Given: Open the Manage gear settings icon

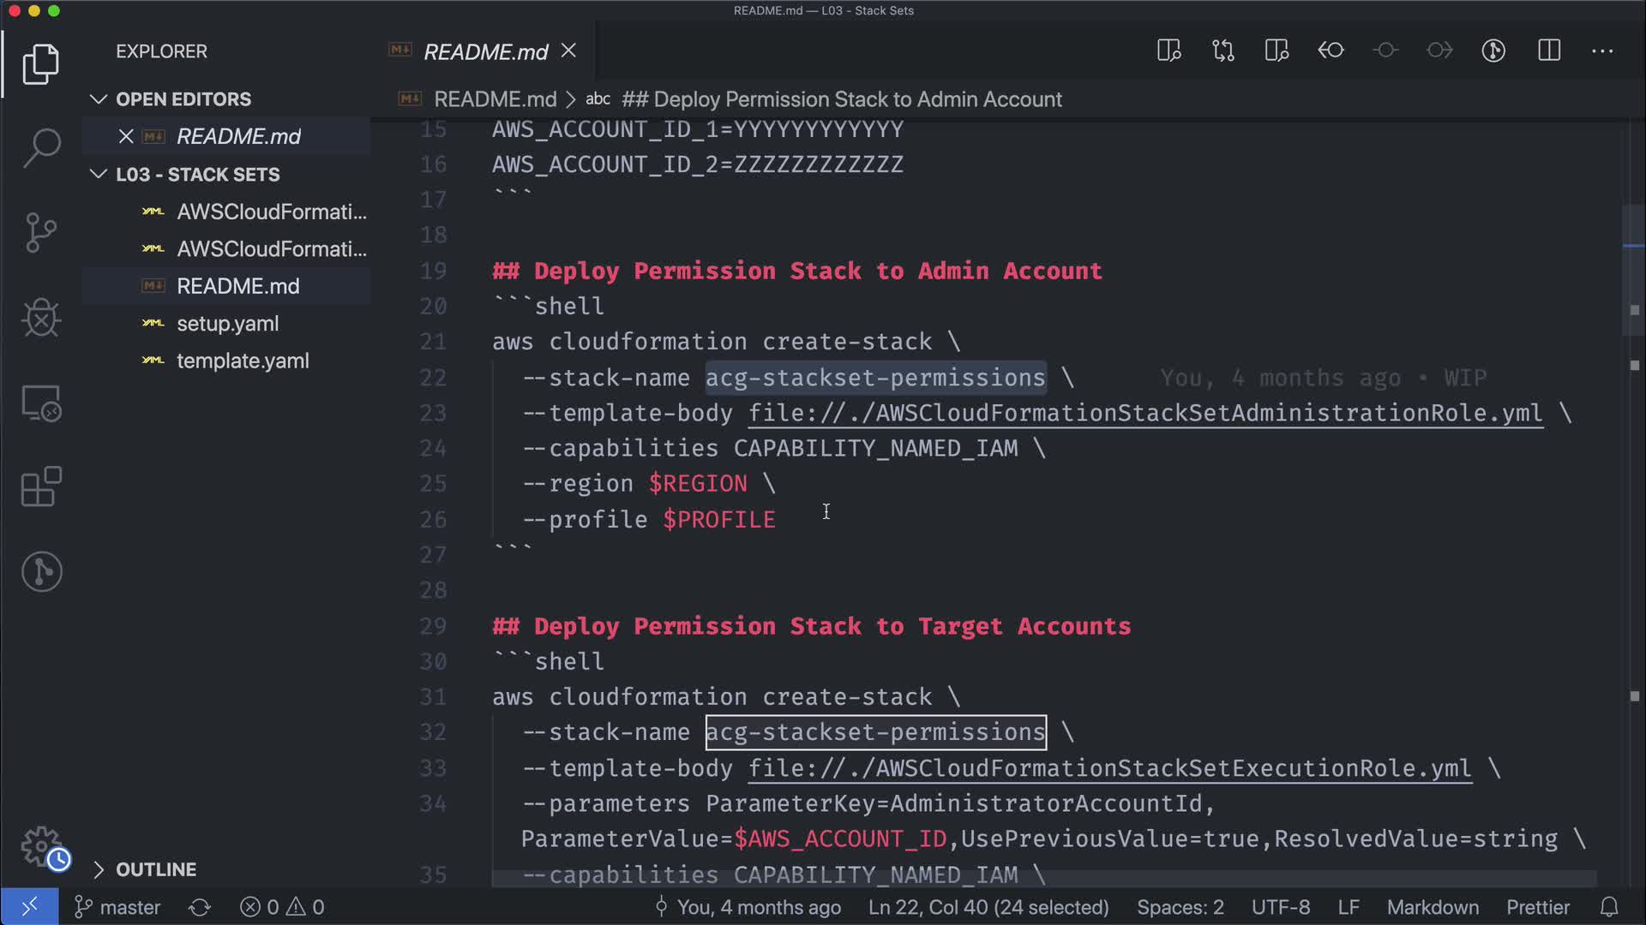Looking at the screenshot, I should (x=41, y=846).
